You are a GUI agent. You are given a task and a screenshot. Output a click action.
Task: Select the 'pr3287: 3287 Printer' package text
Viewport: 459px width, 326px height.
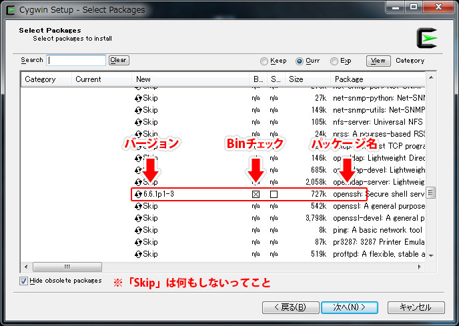[379, 242]
